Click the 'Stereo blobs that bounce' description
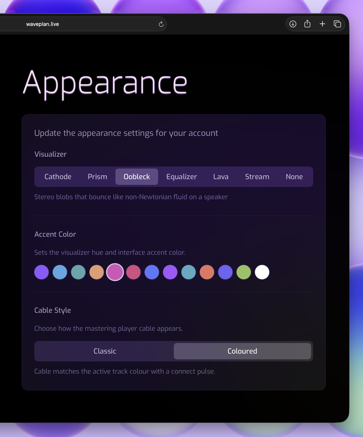The height and width of the screenshot is (437, 363). point(131,197)
